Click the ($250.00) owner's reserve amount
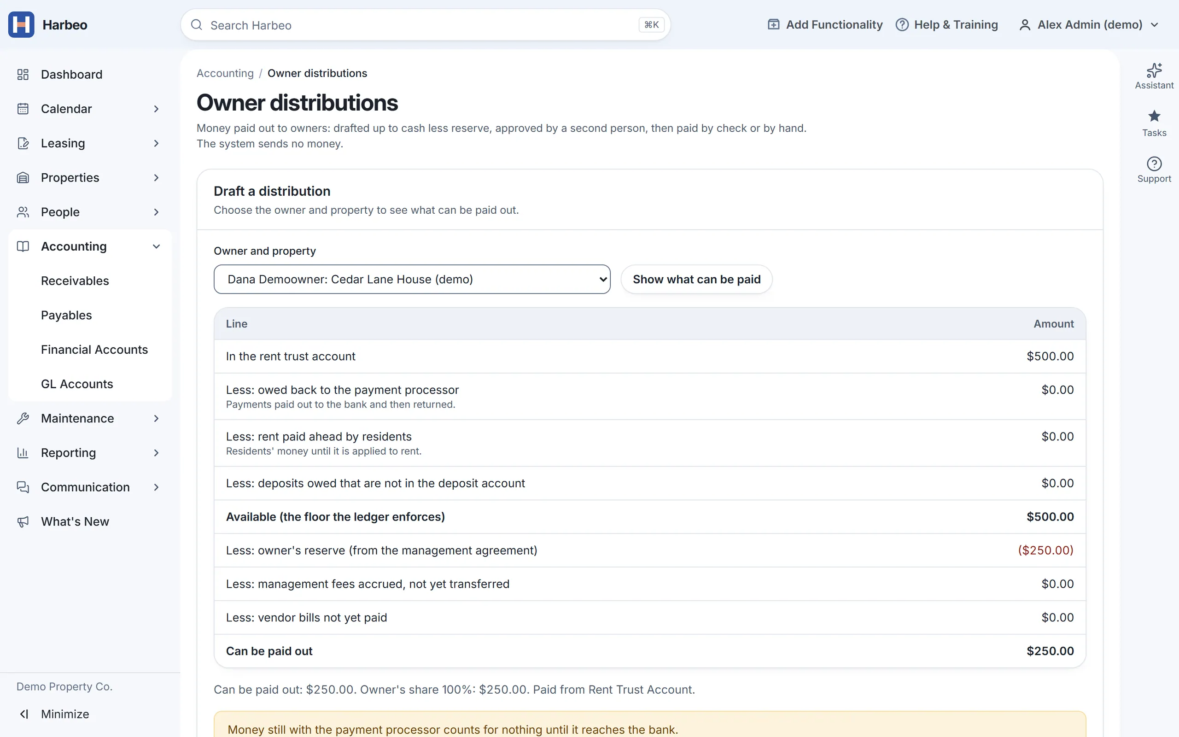 (1045, 550)
